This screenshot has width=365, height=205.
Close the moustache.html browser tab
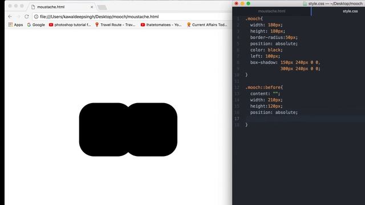(92, 7)
